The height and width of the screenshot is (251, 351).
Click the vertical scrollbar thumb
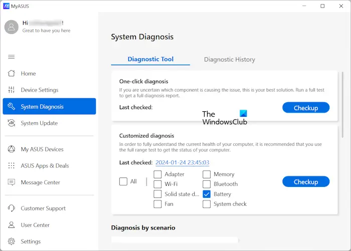(x=342, y=105)
